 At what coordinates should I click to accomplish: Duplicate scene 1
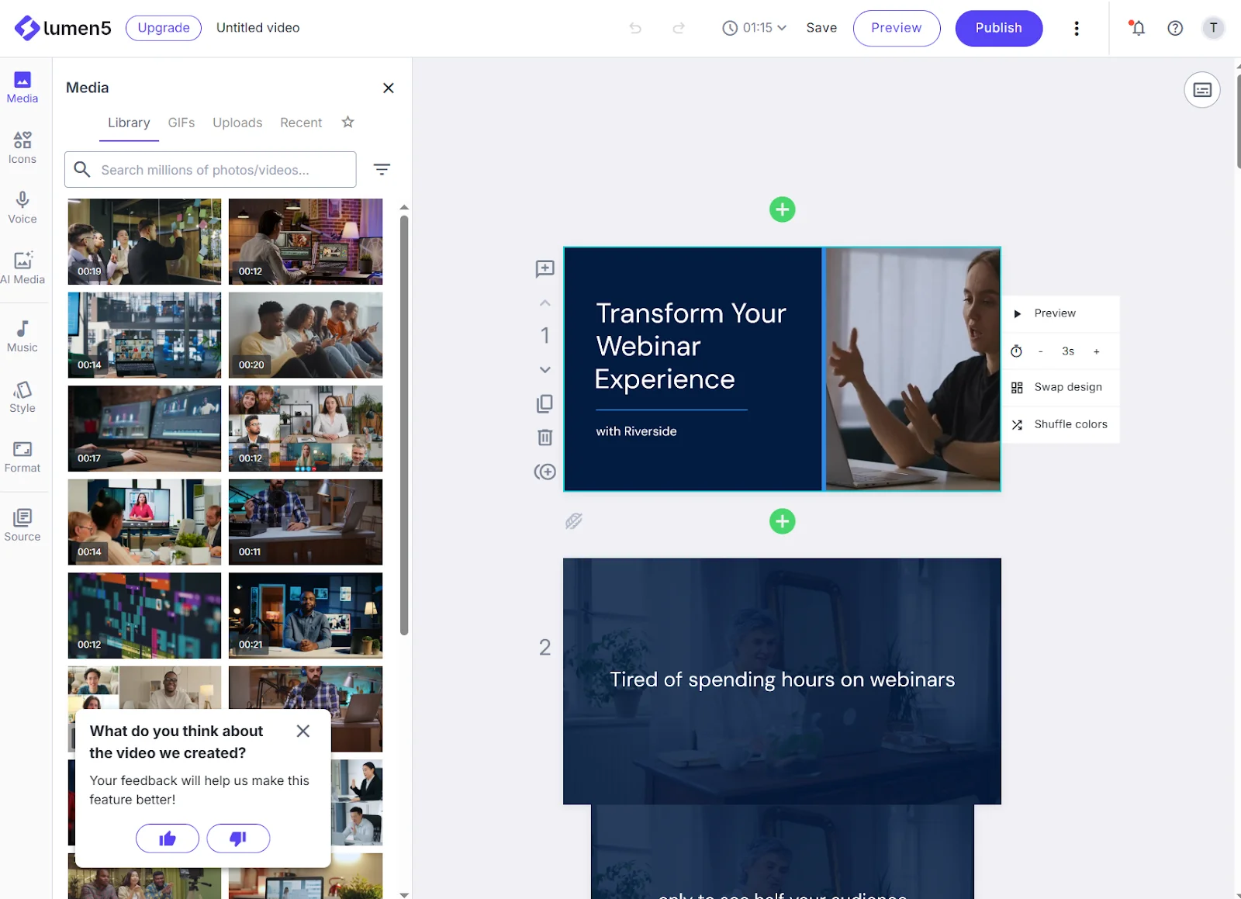[545, 403]
